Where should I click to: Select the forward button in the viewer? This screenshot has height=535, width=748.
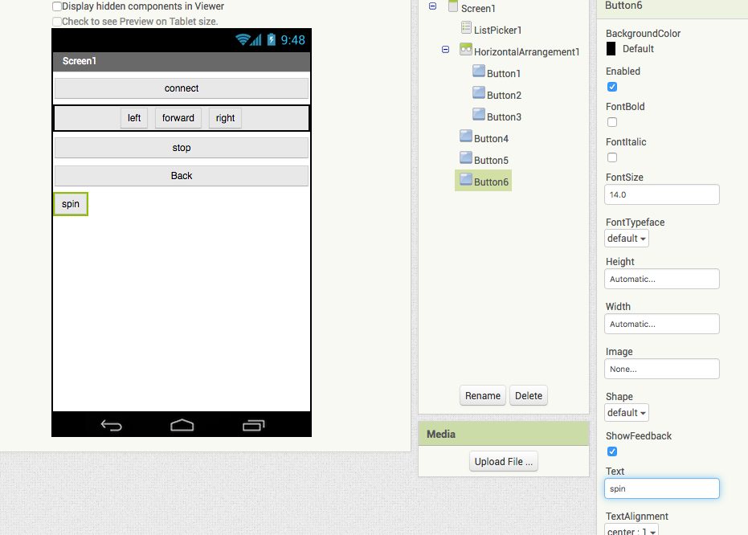(x=178, y=118)
